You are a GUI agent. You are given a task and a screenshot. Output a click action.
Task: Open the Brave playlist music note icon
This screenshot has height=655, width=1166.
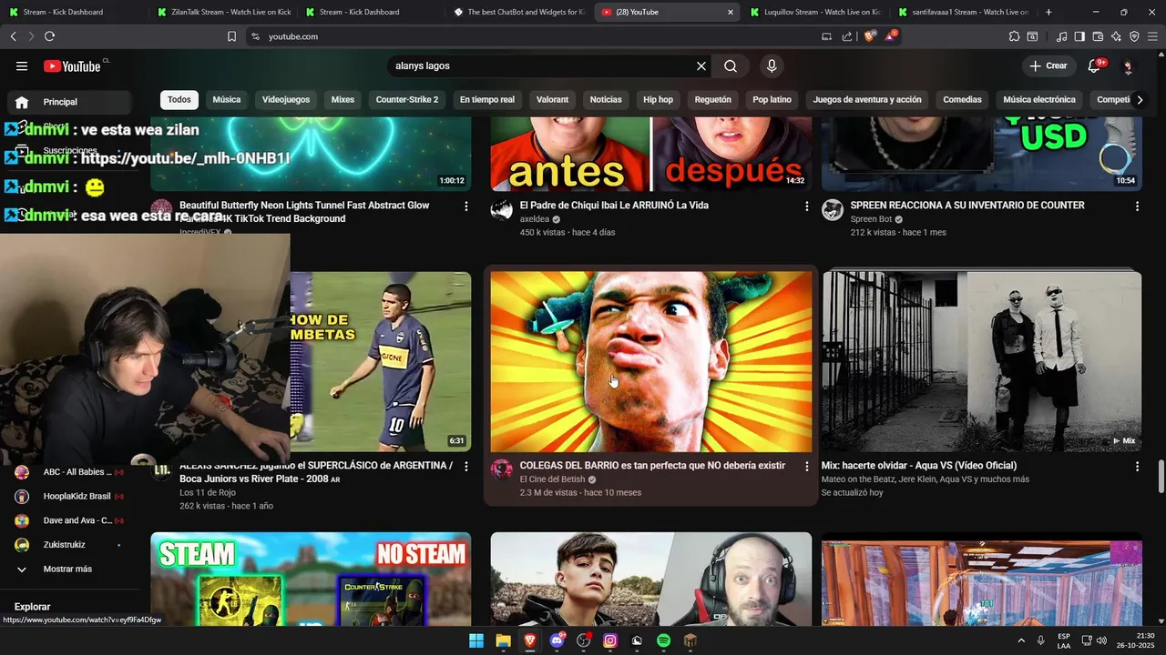tap(1061, 36)
